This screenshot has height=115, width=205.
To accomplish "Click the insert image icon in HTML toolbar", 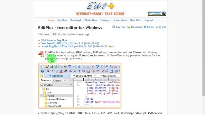I will 89,71.
